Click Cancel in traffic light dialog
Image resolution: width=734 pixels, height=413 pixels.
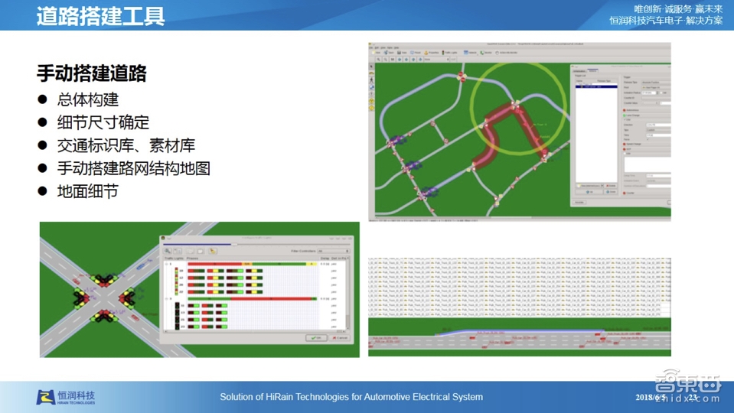[x=338, y=337]
